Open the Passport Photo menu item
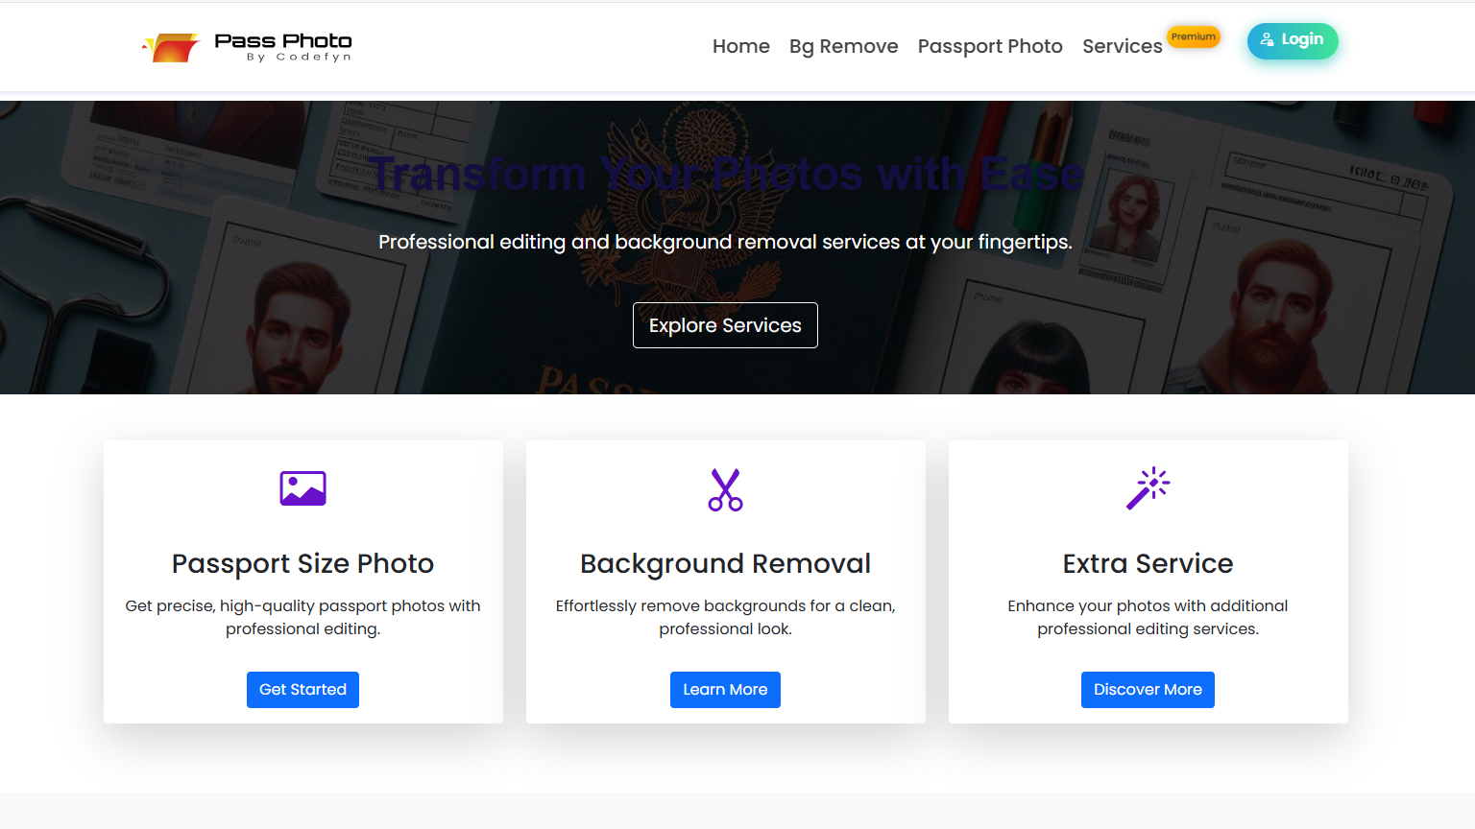This screenshot has height=829, width=1475. (x=989, y=46)
